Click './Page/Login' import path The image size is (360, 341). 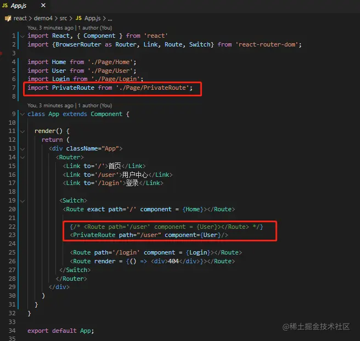pyautogui.click(x=115, y=79)
